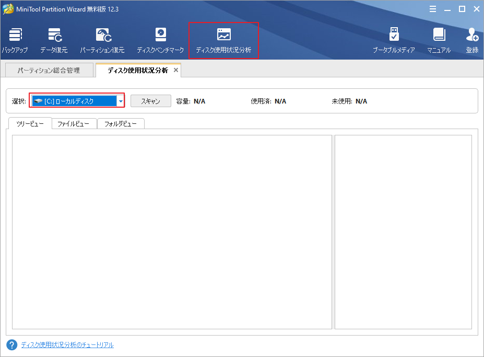Click the 選択: label
This screenshot has width=484, height=357.
click(19, 101)
